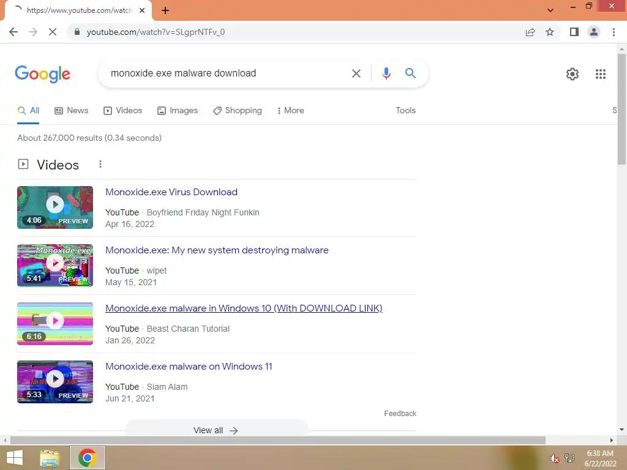Close the YouTube browser tab
The height and width of the screenshot is (470, 627).
tap(142, 10)
